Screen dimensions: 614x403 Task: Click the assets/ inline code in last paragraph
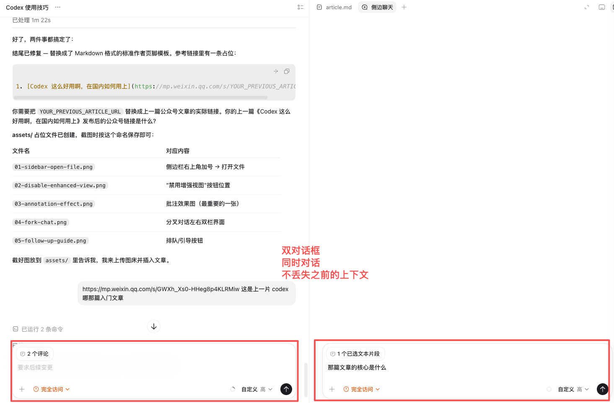coord(57,260)
